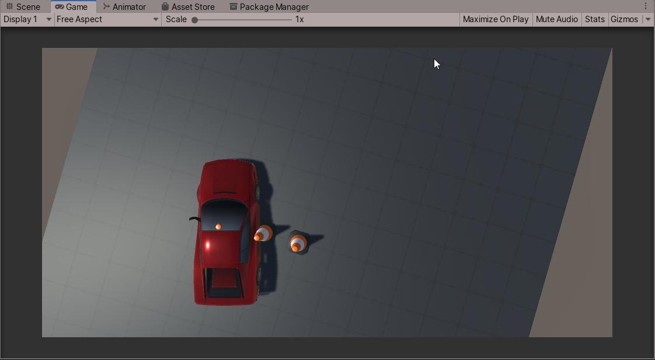Switch to the Package Manager tab
This screenshot has height=360, width=655.
[269, 6]
